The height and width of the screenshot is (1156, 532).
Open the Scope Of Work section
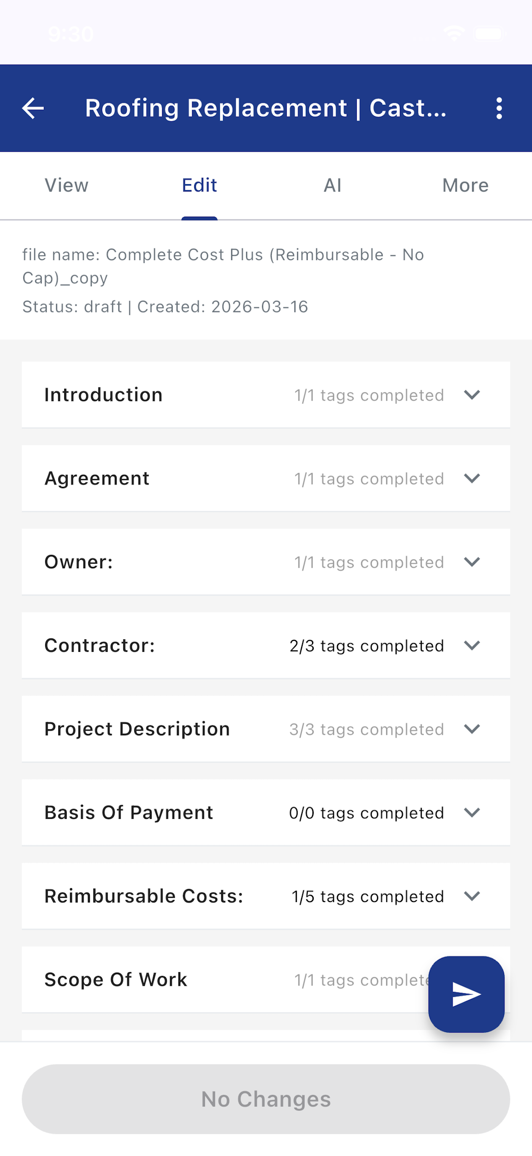pos(116,979)
